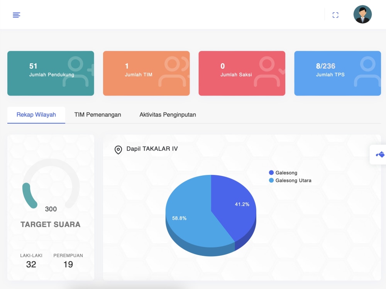Screen dimensions: 386x289
Task: Click the team icon on orange card
Action: click(x=174, y=72)
